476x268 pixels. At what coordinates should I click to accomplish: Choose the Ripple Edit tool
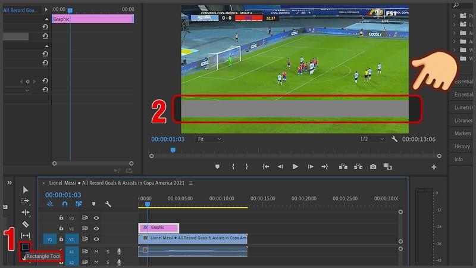click(x=26, y=212)
